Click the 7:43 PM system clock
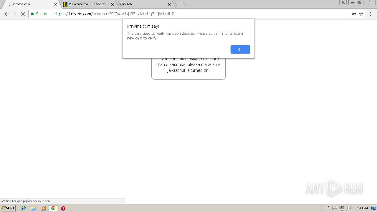 click(362, 208)
